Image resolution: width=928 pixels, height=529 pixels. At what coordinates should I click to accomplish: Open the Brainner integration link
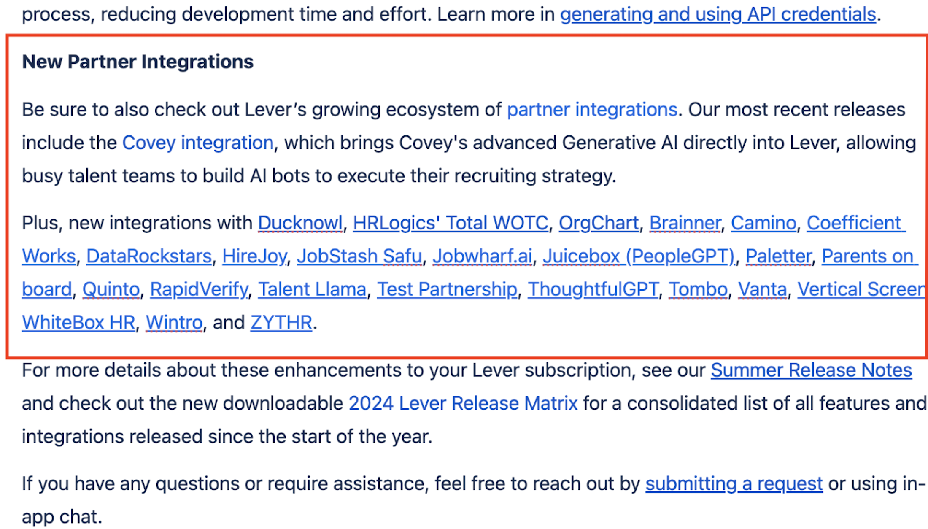(x=685, y=223)
